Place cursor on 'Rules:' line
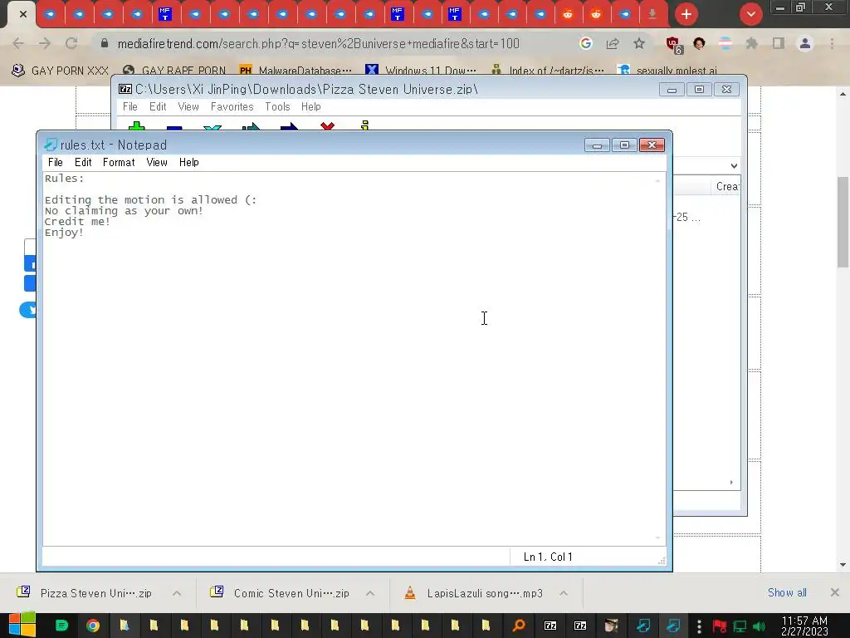 tap(65, 179)
